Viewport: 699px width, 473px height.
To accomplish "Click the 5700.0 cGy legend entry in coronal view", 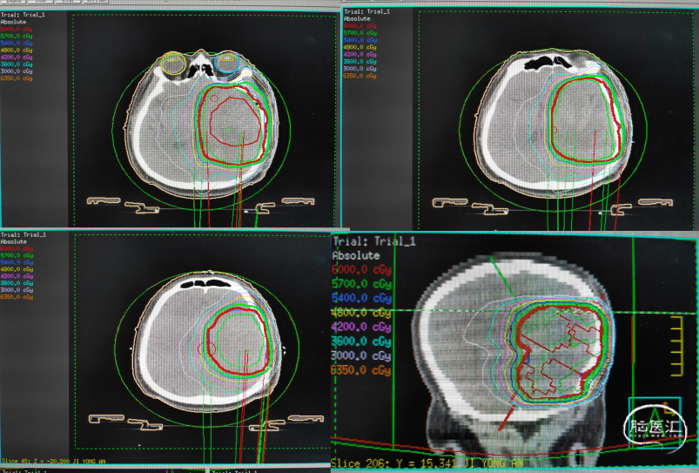I will click(361, 284).
